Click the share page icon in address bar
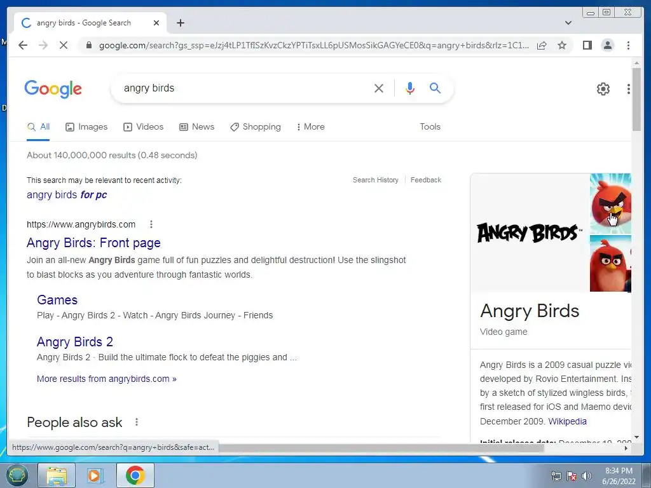This screenshot has height=488, width=651. (542, 45)
